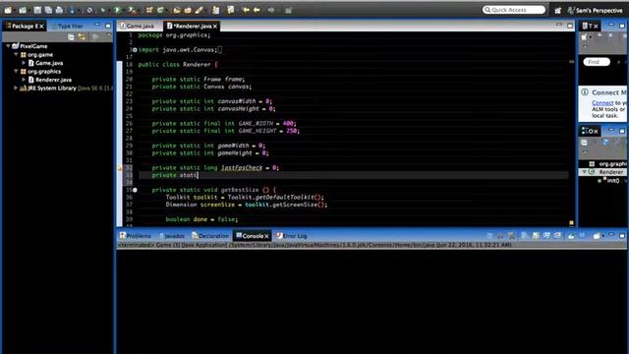This screenshot has width=629, height=354.
Task: Open the Game.java editor tab
Action: click(138, 26)
